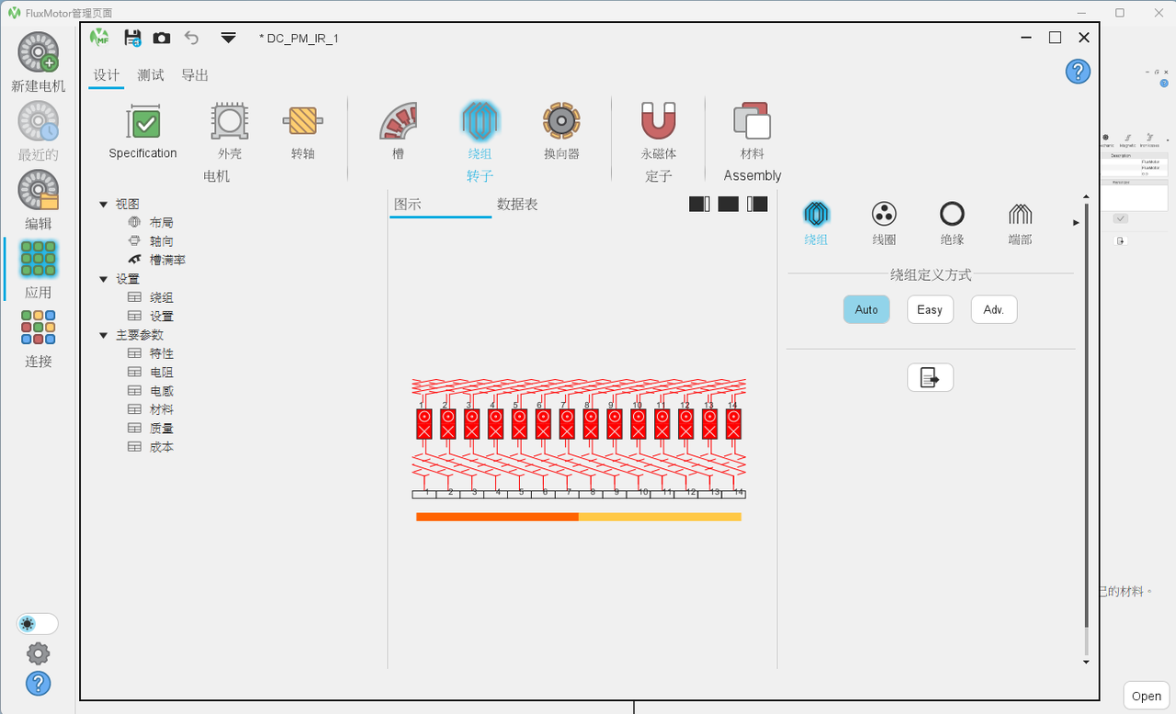Screen dimensions: 1176x714
Task: Select the 绕组 icon in the right panel
Action: (816, 214)
